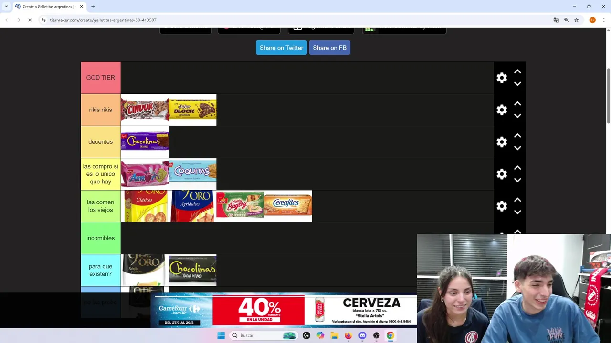Open Chrome profile avatar
611x343 pixels.
[592, 20]
